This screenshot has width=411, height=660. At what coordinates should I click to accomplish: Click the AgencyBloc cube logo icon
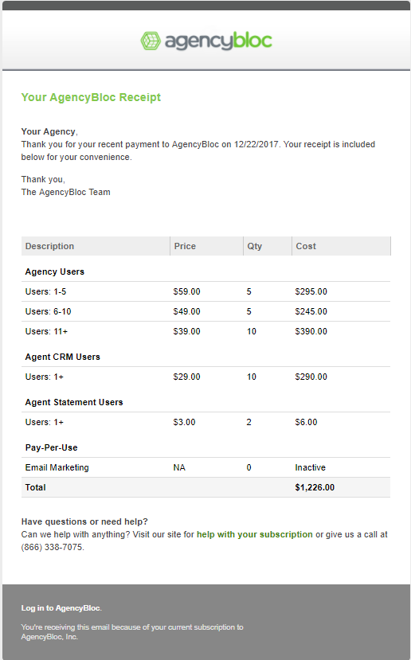pos(151,41)
